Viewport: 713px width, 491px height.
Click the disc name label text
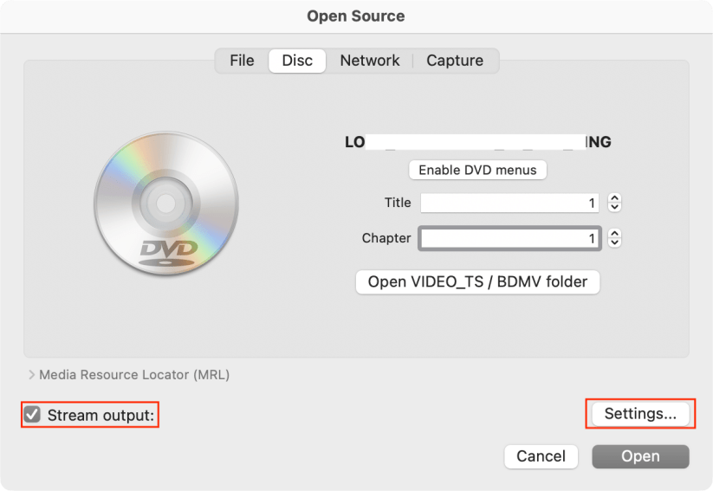[x=477, y=142]
